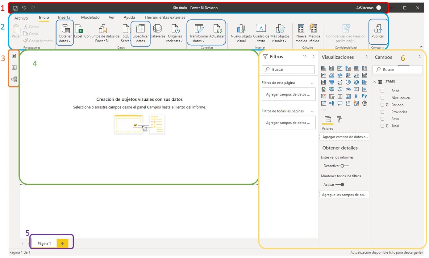Go to the Herramientas externas tab
The width and height of the screenshot is (429, 258).
[x=165, y=18]
